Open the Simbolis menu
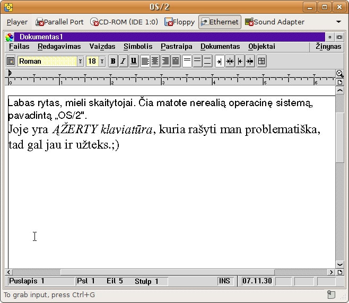349x303 pixels. [138, 47]
